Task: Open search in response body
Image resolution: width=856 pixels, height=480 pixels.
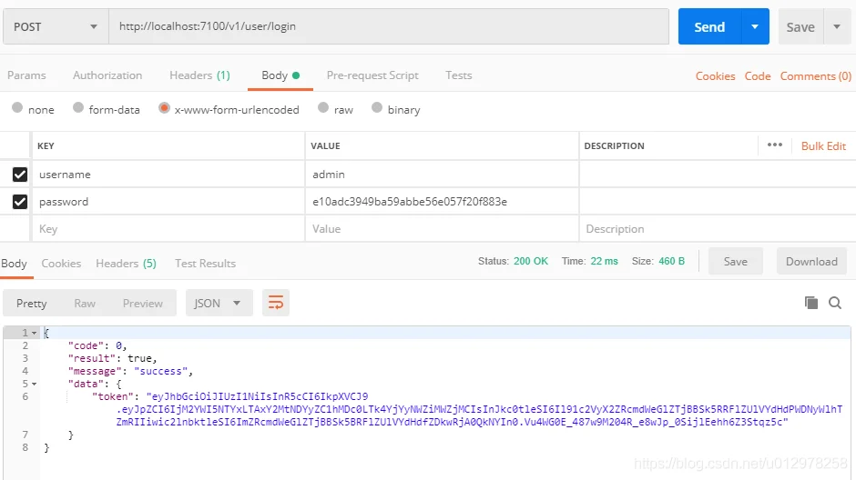Action: [835, 303]
